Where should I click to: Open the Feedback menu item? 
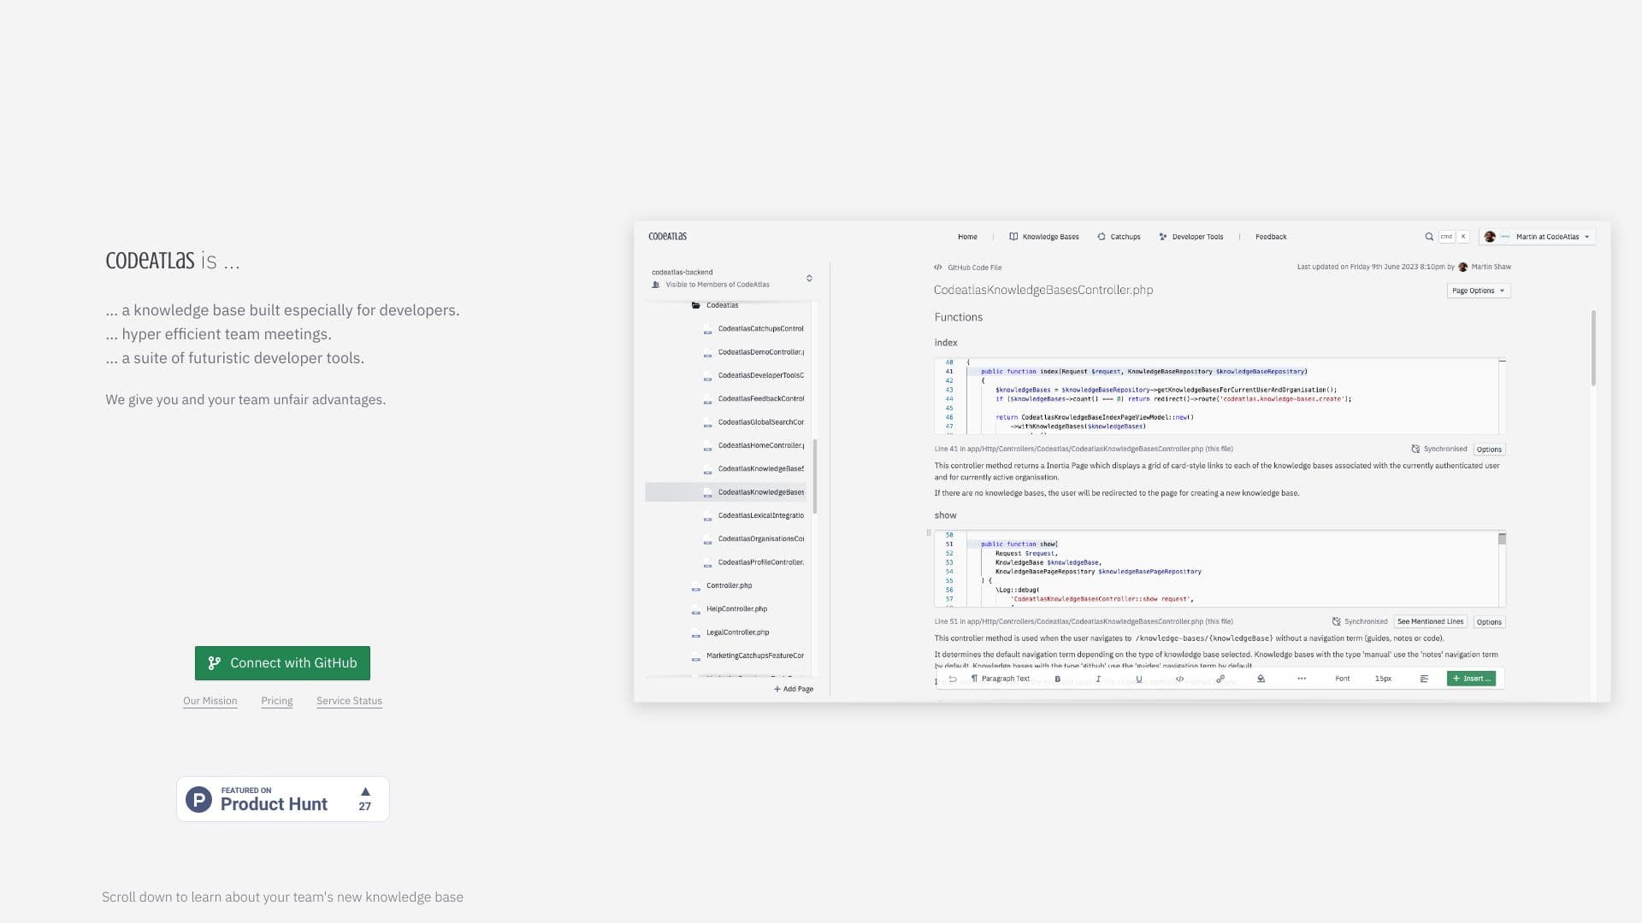tap(1271, 237)
